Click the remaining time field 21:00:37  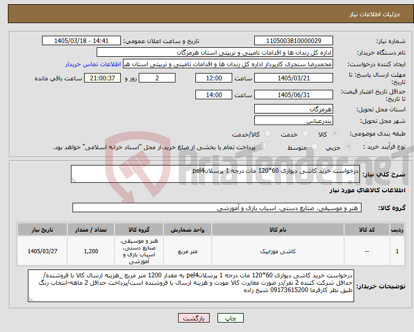102,78
